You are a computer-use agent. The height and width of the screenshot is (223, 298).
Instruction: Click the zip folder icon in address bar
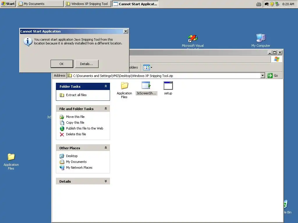(70, 76)
